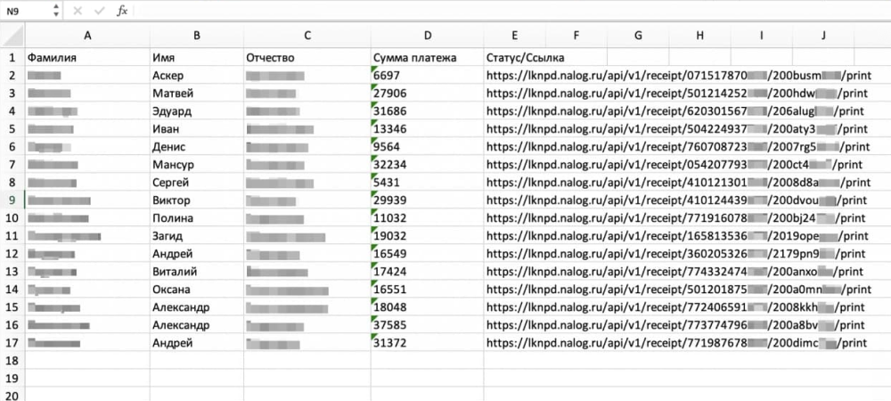Click the Insert Function fx icon
The width and height of the screenshot is (891, 401).
coord(123,11)
